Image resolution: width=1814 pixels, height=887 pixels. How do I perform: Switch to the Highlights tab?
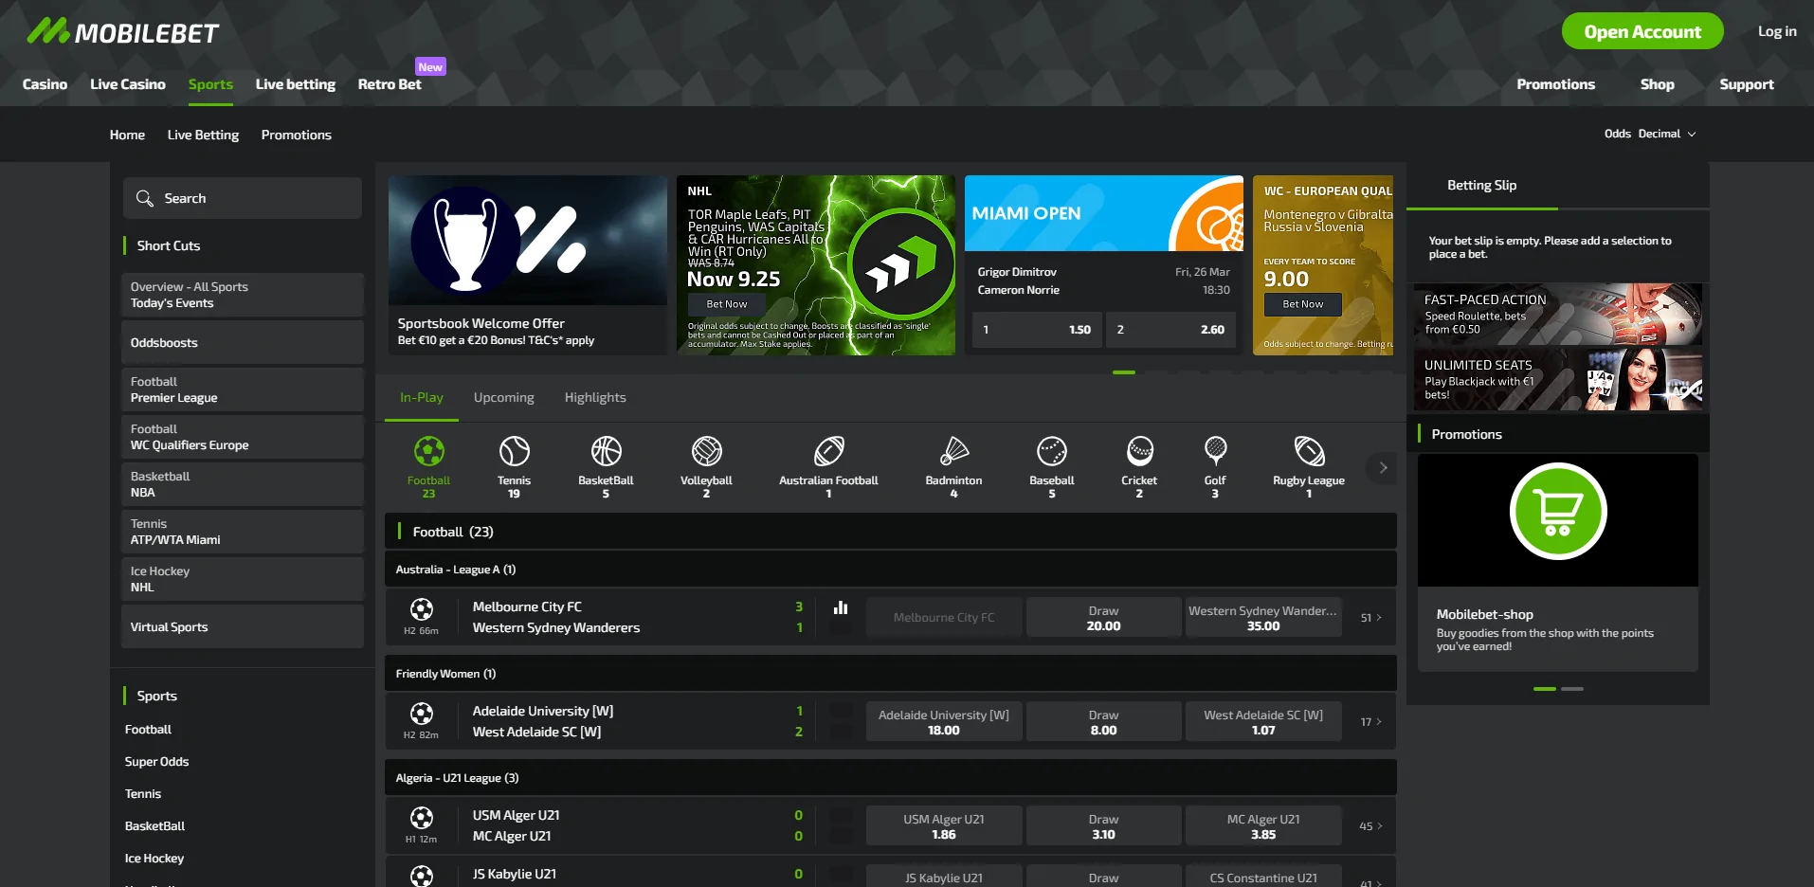(595, 398)
